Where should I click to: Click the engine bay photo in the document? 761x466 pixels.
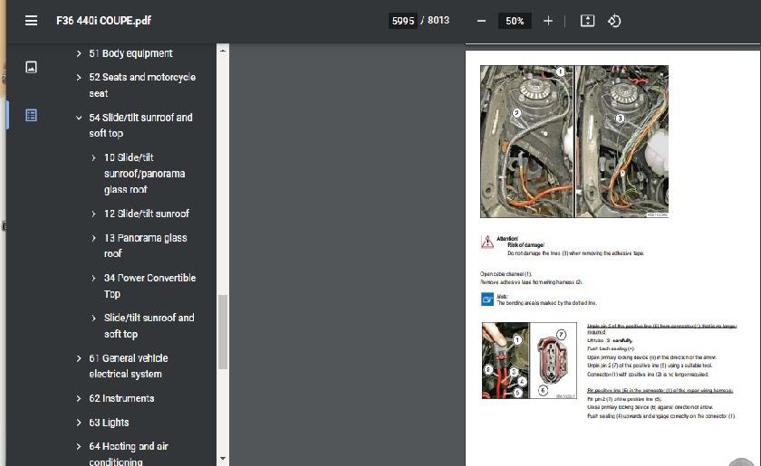(x=574, y=141)
